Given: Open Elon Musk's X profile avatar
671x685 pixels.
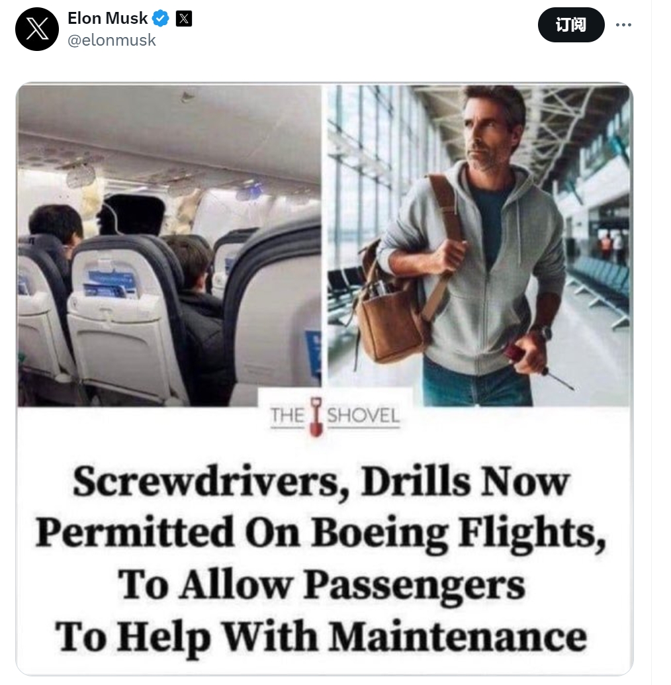Looking at the screenshot, I should [x=36, y=29].
